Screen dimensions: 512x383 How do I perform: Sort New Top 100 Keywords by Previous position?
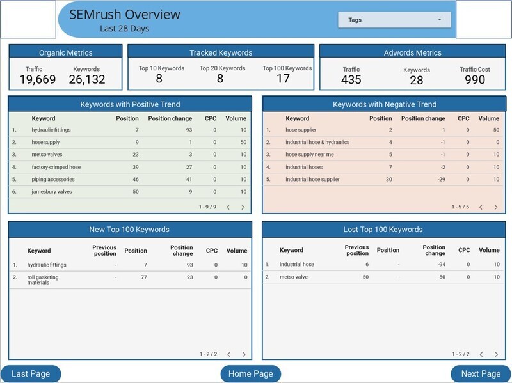104,251
